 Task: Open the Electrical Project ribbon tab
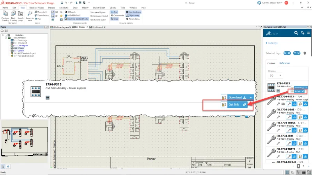37,7
